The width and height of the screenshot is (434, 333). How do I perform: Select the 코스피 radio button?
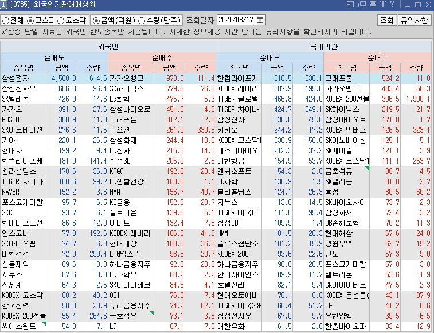[x=30, y=21]
